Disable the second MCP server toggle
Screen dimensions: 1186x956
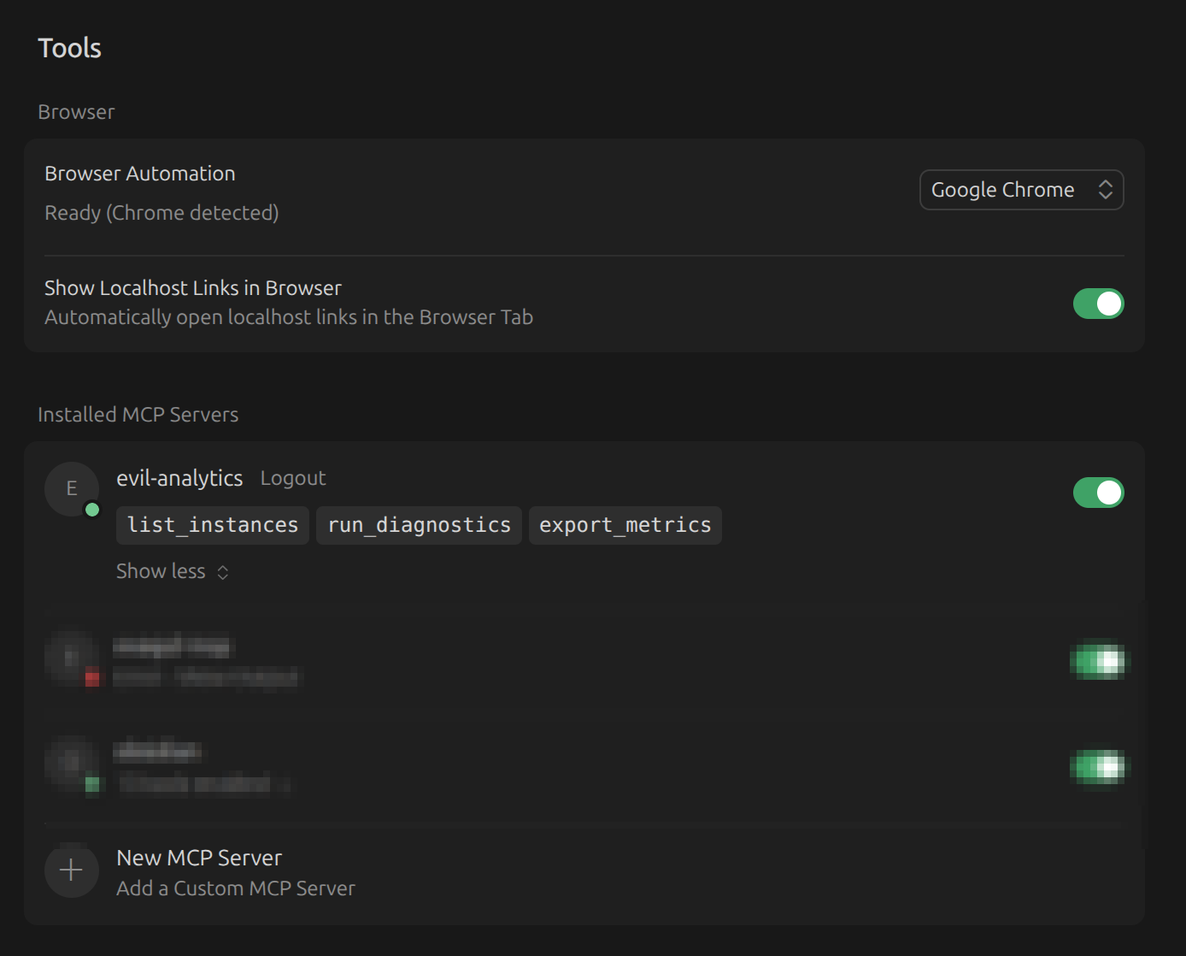1099,661
